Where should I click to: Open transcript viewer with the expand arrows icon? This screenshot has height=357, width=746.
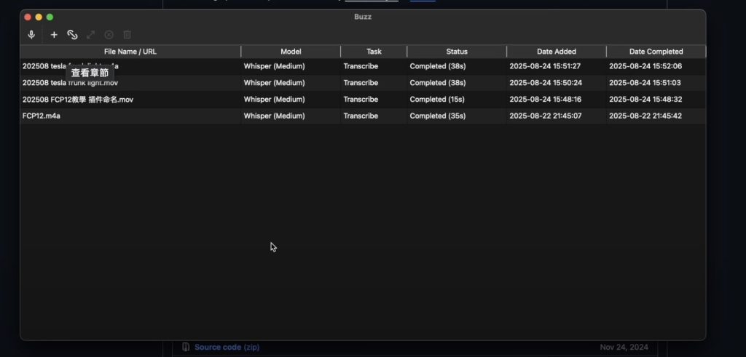point(91,34)
